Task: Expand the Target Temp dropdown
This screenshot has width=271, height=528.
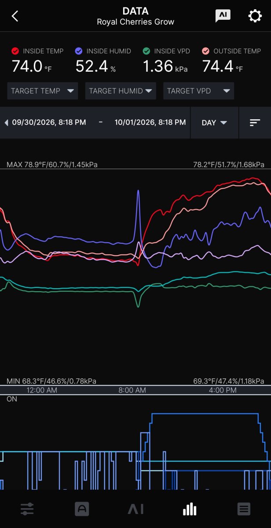Action: [43, 91]
